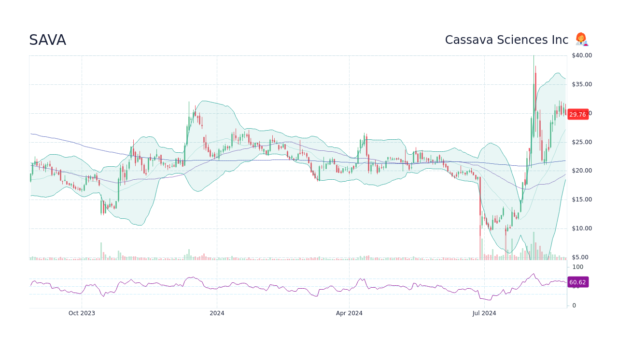Click the $25.00 price axis label
This screenshot has width=618, height=347.
(x=582, y=142)
